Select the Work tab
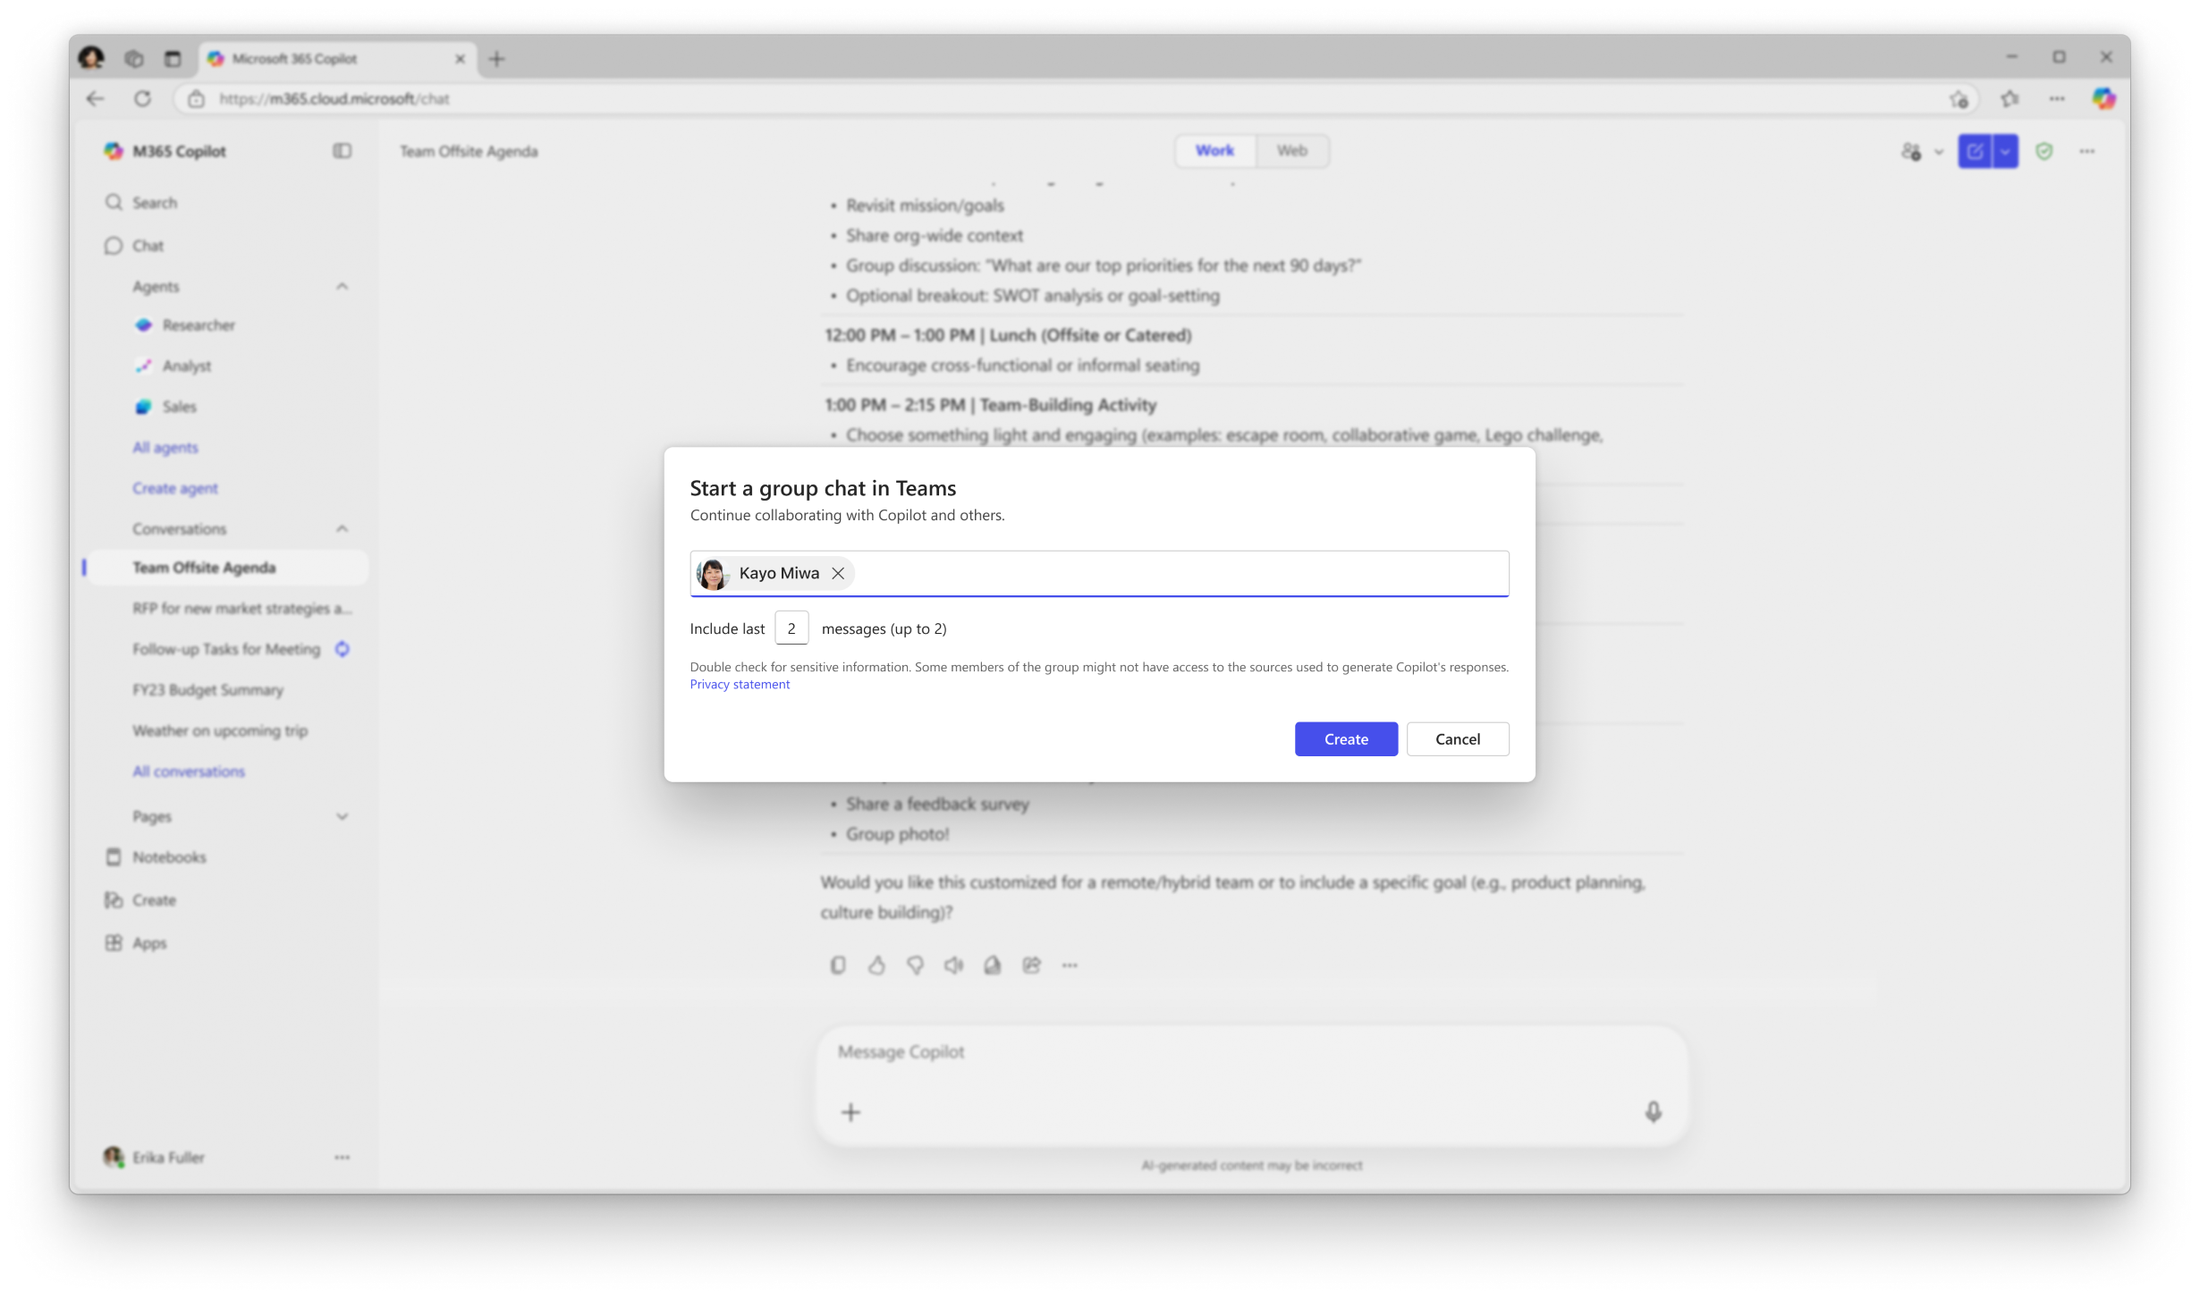 tap(1214, 150)
